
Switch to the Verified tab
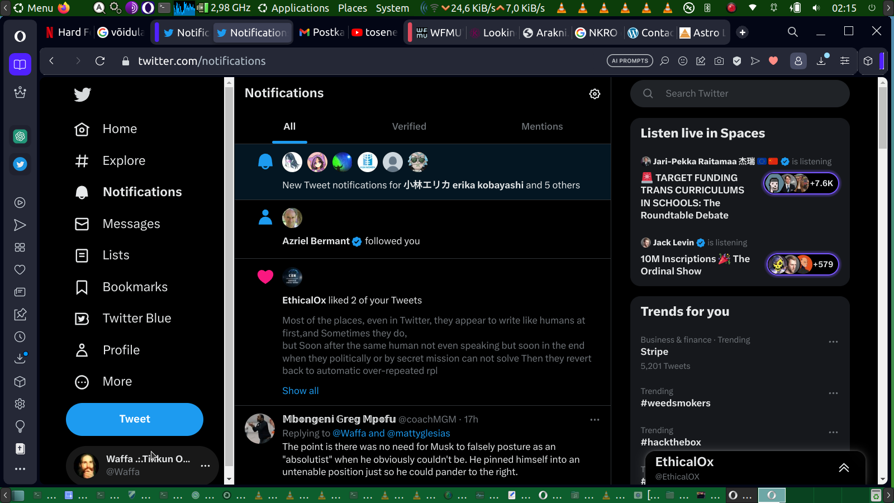pyautogui.click(x=409, y=126)
